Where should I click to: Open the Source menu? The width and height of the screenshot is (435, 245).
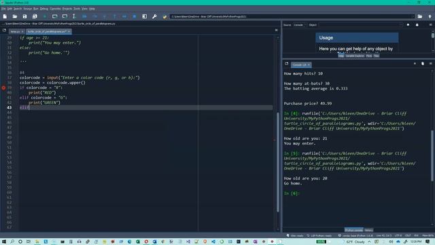(x=27, y=9)
